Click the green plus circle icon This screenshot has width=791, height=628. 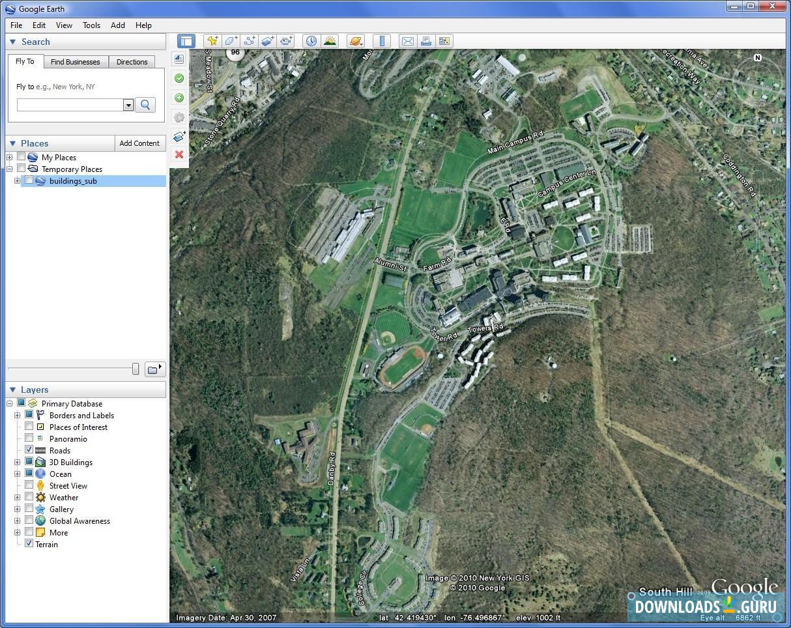(x=179, y=98)
